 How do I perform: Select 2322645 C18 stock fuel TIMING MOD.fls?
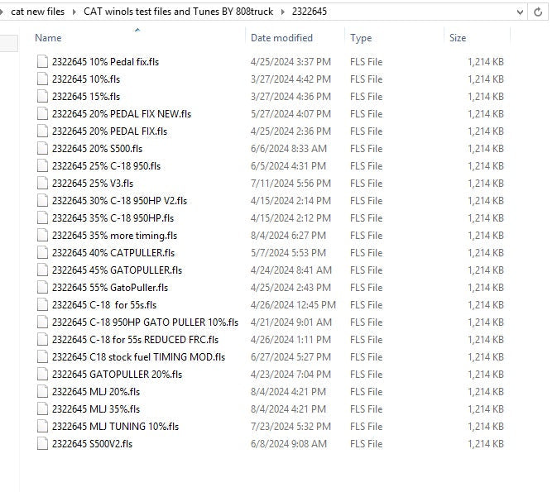(x=138, y=357)
